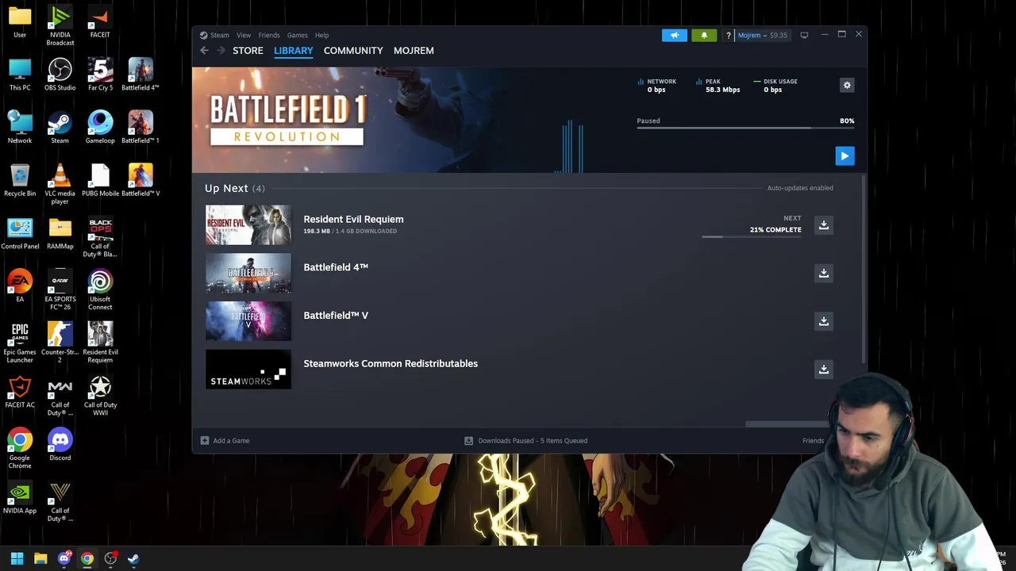The image size is (1016, 571).
Task: Resume the paused Battlefield 1 download
Action: click(845, 156)
